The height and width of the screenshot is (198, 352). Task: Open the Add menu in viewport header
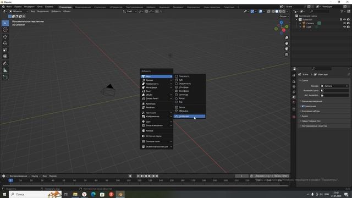click(56, 11)
